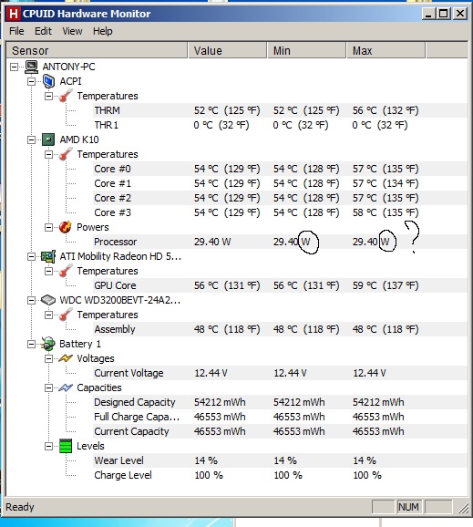This screenshot has width=473, height=527.
Task: Collapse the ANTONY-PC root node
Action: (x=14, y=67)
